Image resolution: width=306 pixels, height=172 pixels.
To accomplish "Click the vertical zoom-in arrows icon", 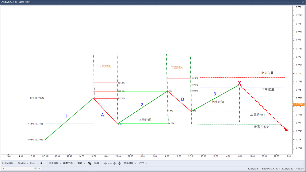I will click(x=115, y=163).
